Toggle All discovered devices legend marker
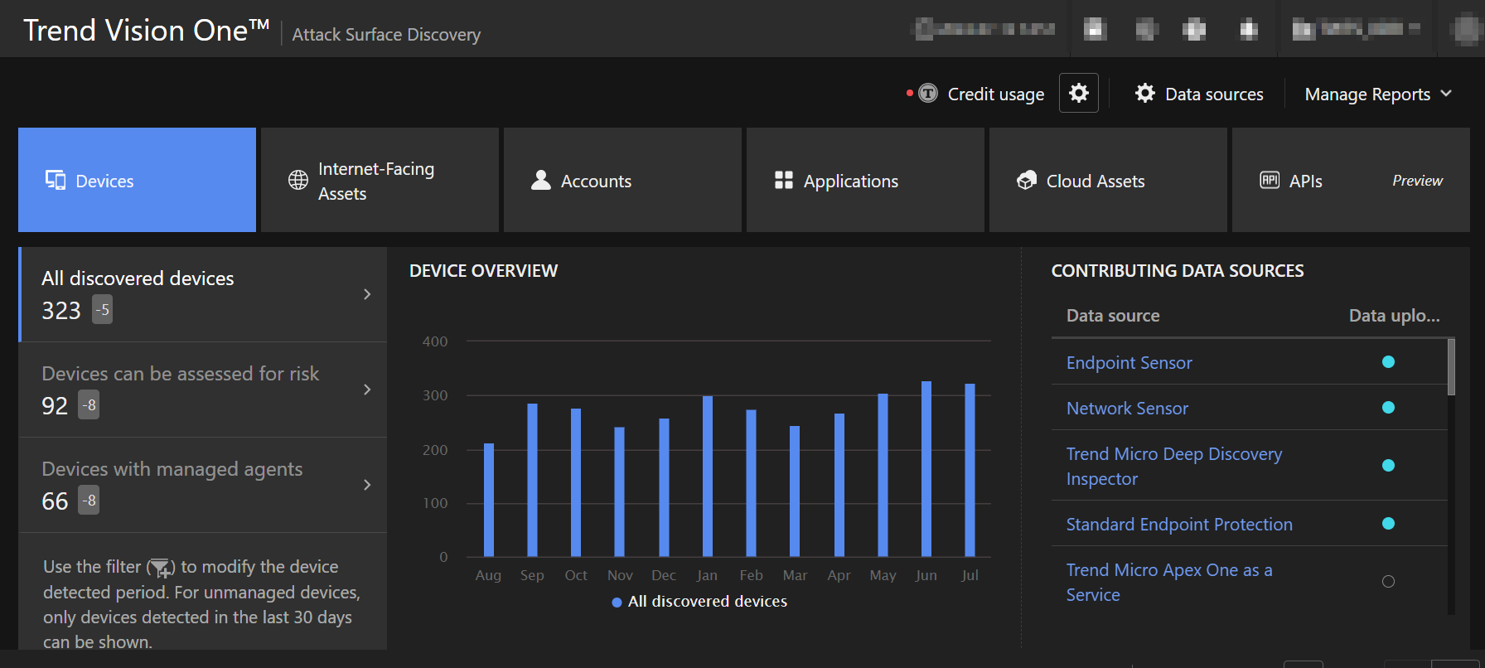The width and height of the screenshot is (1485, 668). pyautogui.click(x=617, y=603)
